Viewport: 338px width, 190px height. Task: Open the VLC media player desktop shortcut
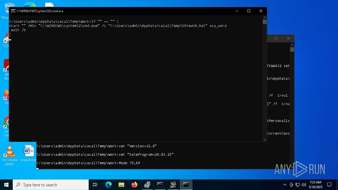(x=10, y=155)
